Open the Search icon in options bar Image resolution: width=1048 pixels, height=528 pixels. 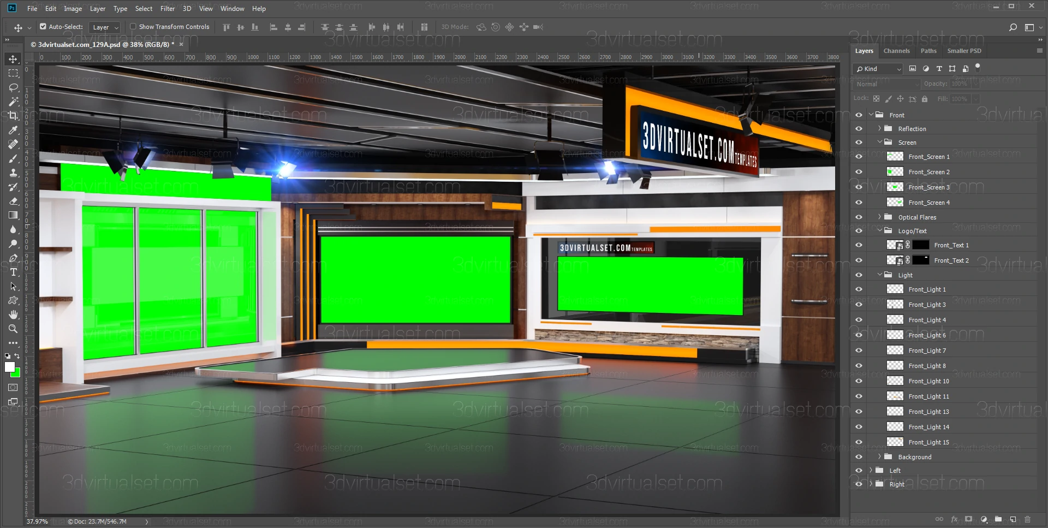coord(1013,27)
